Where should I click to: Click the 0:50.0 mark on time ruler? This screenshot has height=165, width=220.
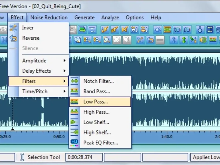(x=59, y=136)
